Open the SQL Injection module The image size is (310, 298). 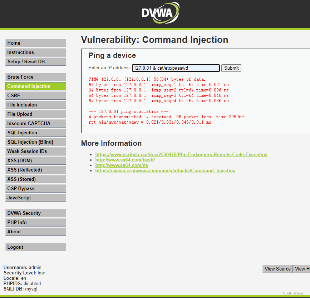pos(36,133)
